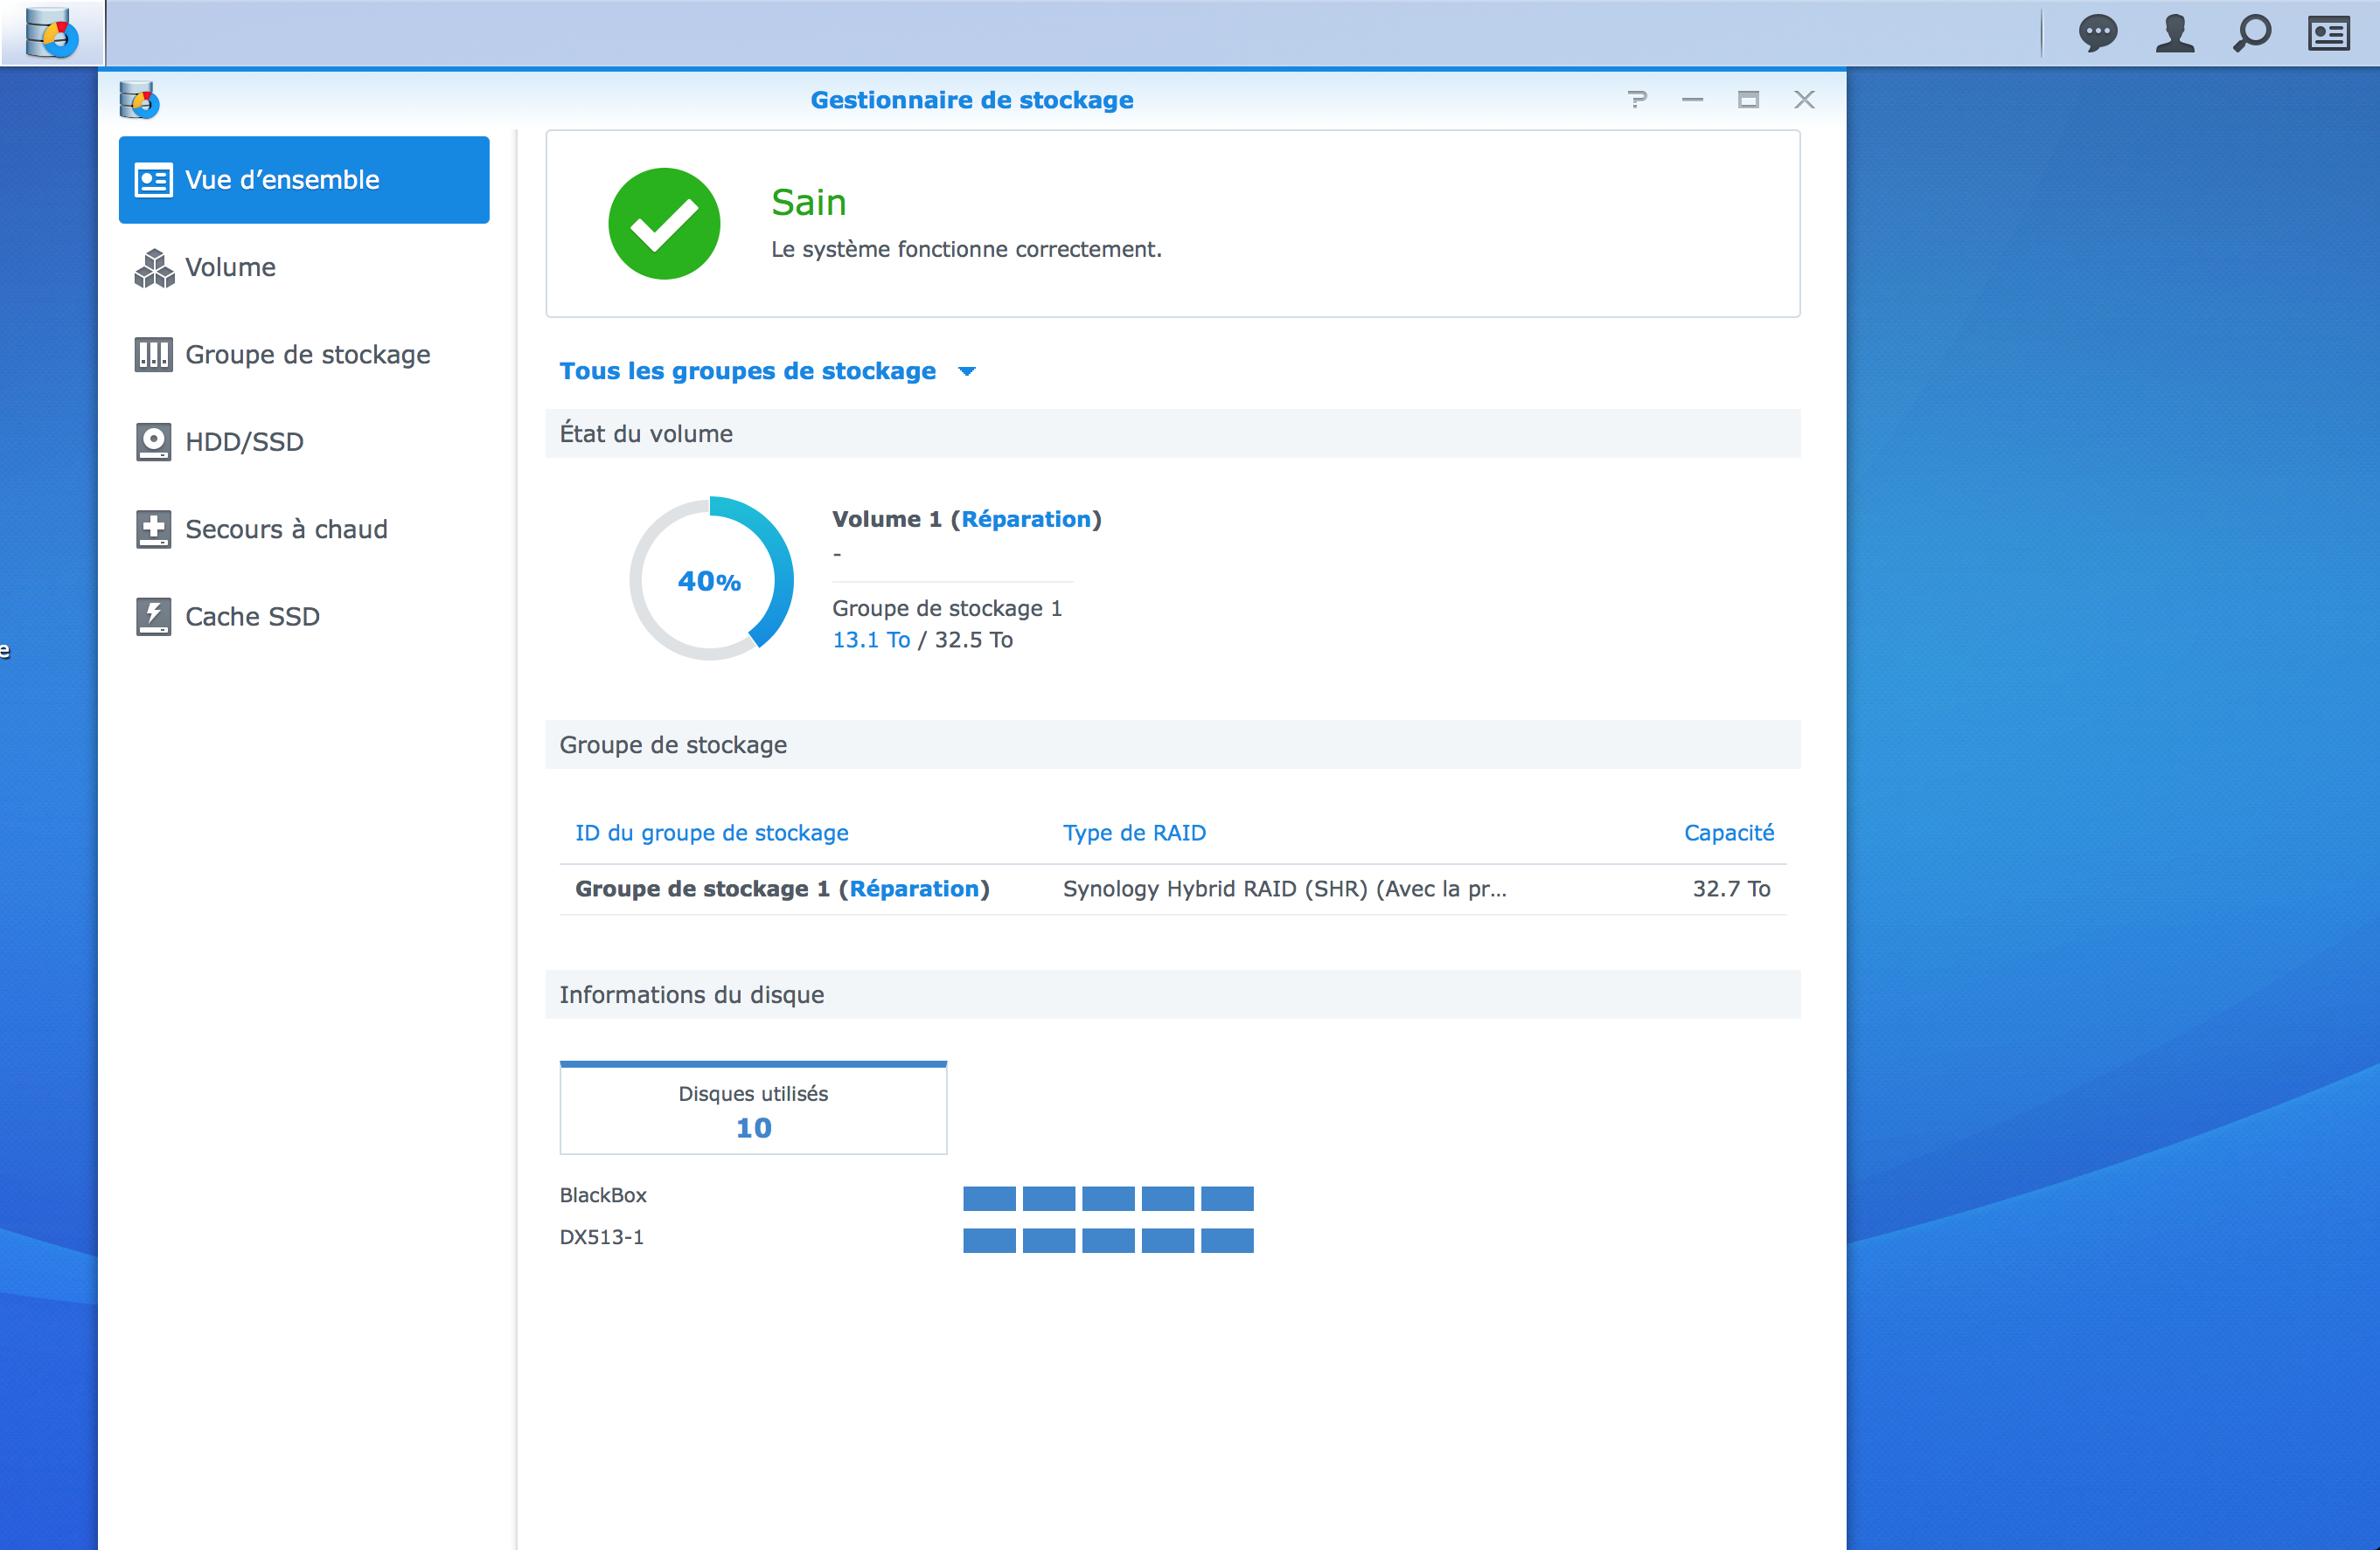Open the Storage Manager taskbar icon

(x=51, y=33)
